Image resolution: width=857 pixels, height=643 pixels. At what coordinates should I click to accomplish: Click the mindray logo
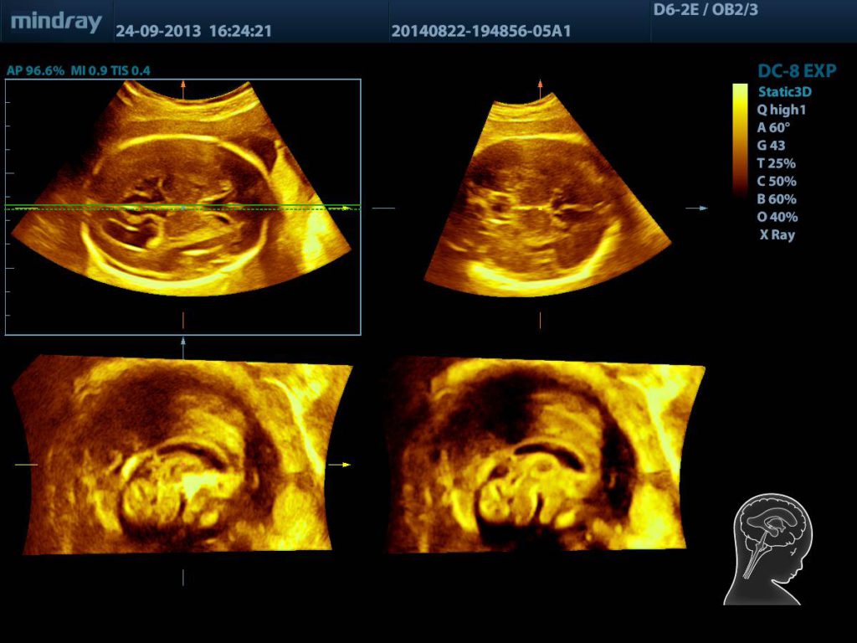tap(56, 22)
